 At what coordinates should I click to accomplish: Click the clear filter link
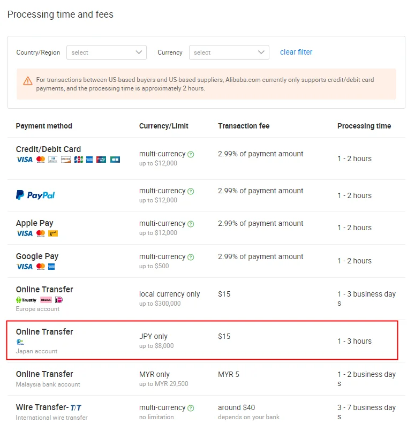296,52
